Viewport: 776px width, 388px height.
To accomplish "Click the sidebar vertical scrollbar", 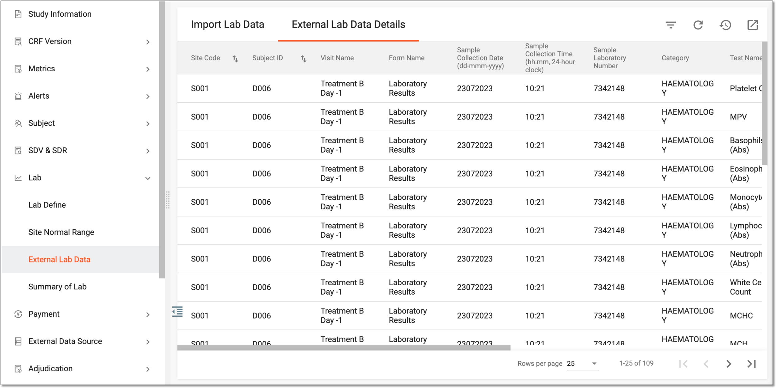I will coord(162,140).
